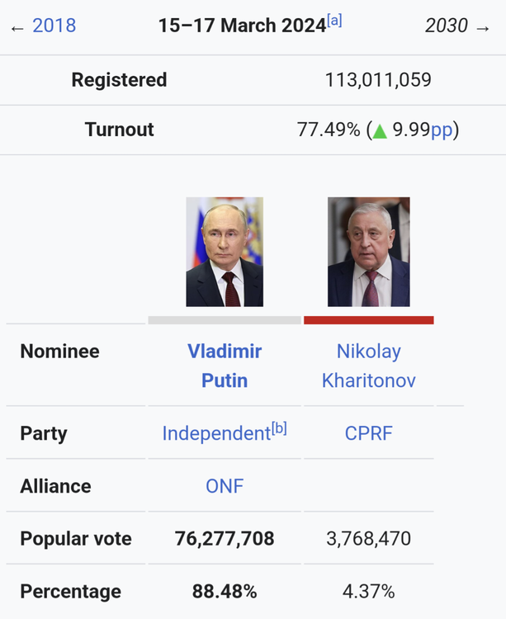Open the ONF alliance link
The width and height of the screenshot is (506, 619).
click(x=225, y=486)
